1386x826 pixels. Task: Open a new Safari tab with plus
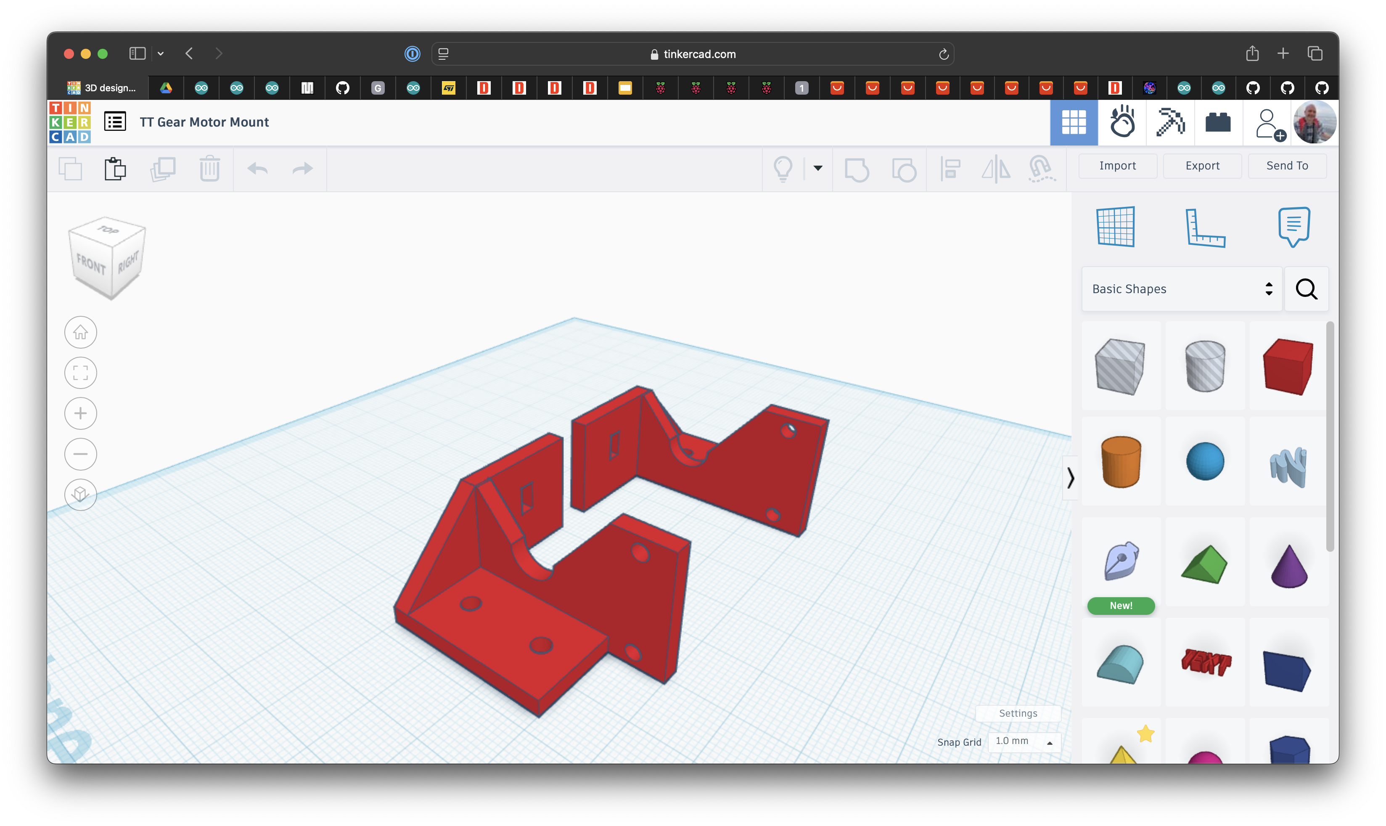[x=1283, y=53]
